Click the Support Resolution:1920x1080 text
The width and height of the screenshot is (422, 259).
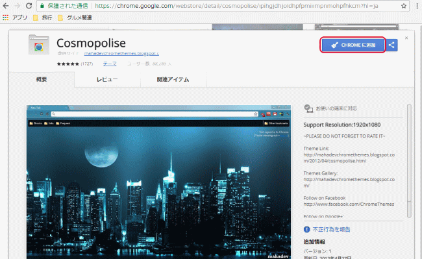coord(342,125)
